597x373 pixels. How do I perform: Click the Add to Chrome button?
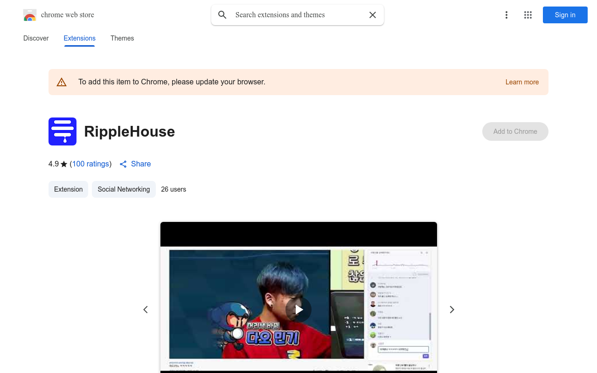tap(515, 131)
